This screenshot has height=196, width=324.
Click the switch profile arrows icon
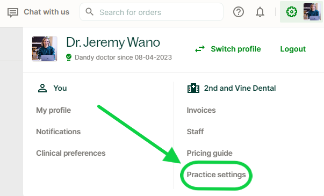pos(200,49)
